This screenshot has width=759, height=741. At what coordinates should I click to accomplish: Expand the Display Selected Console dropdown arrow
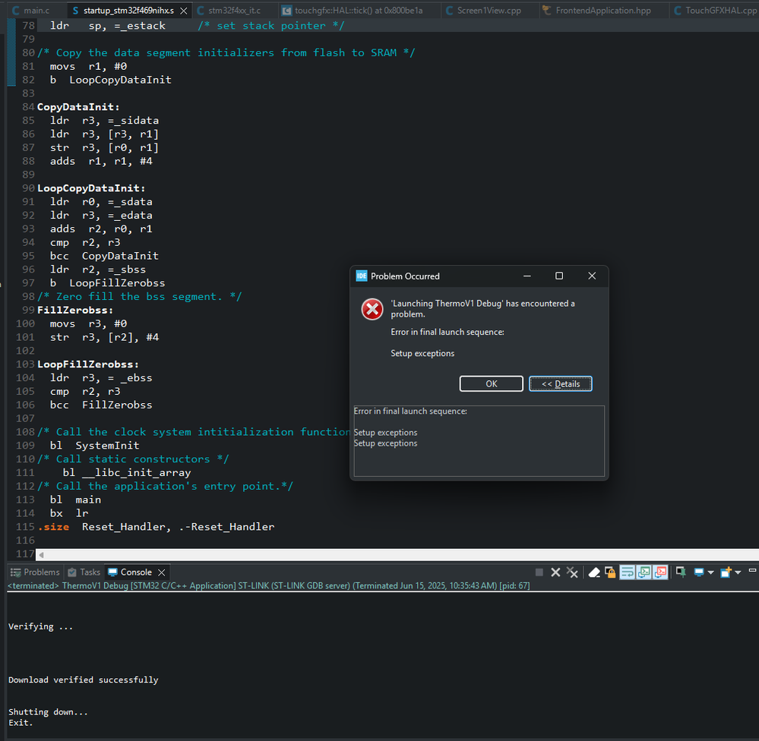tap(710, 572)
